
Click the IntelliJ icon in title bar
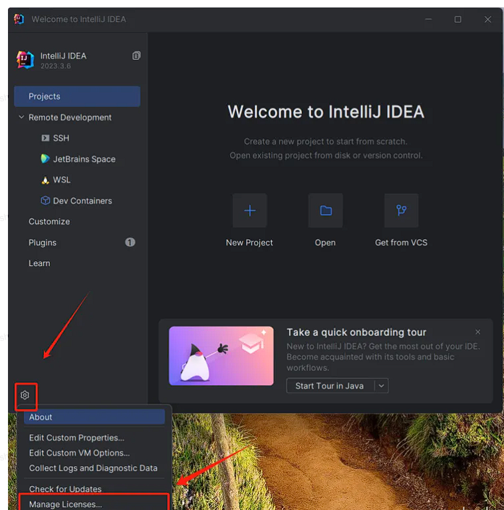point(19,19)
